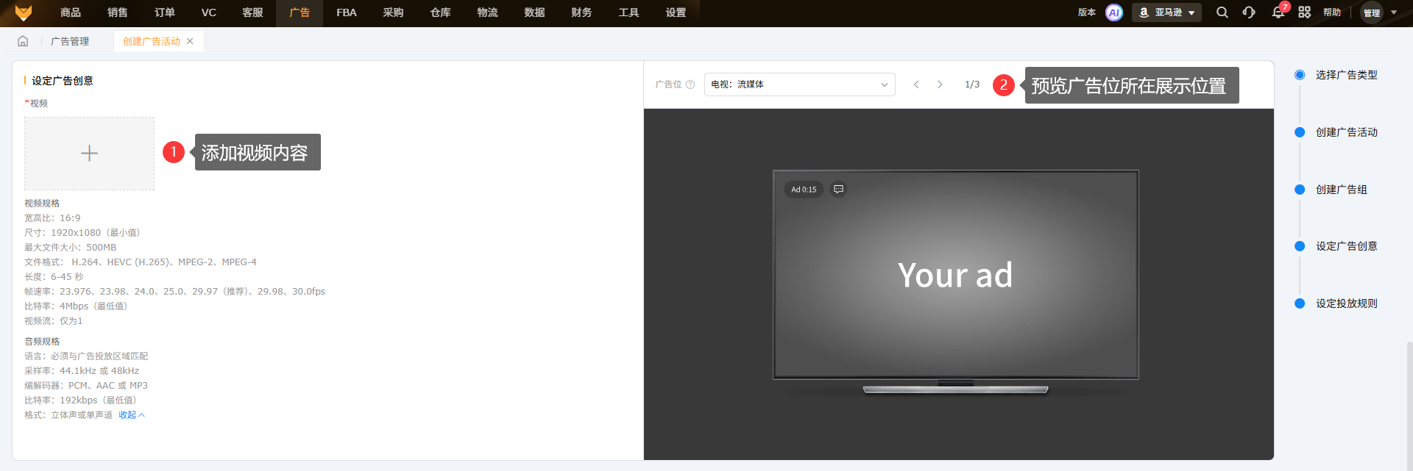This screenshot has width=1413, height=471.
Task: Jump to the 创建广告组 step dot
Action: tap(1300, 190)
